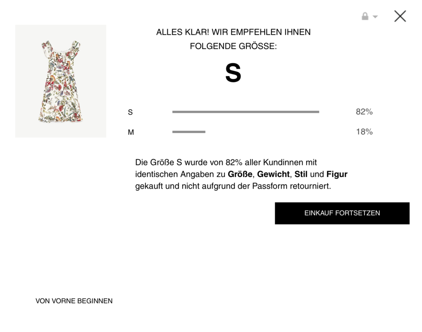
Task: Open the padlock privacy menu
Action: [365, 16]
